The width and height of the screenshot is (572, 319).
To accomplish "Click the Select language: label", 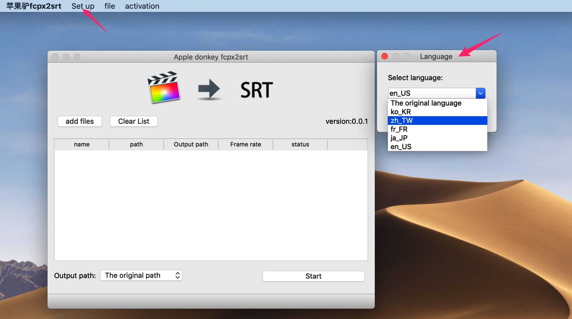I will (415, 78).
